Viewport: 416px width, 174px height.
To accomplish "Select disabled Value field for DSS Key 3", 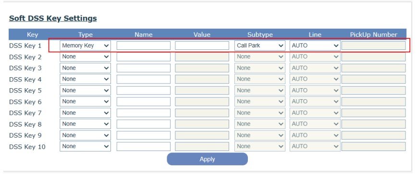I will [202, 68].
